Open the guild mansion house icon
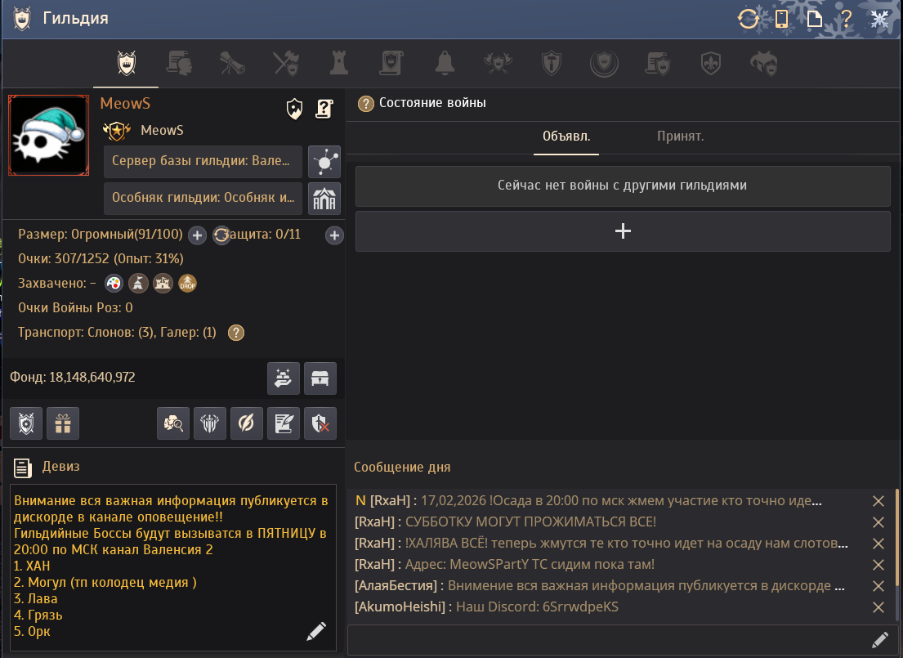 (x=324, y=199)
